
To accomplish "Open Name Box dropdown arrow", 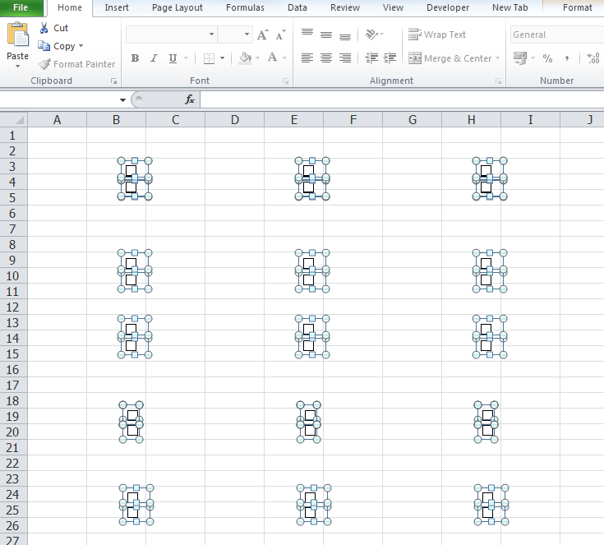I will pos(122,100).
